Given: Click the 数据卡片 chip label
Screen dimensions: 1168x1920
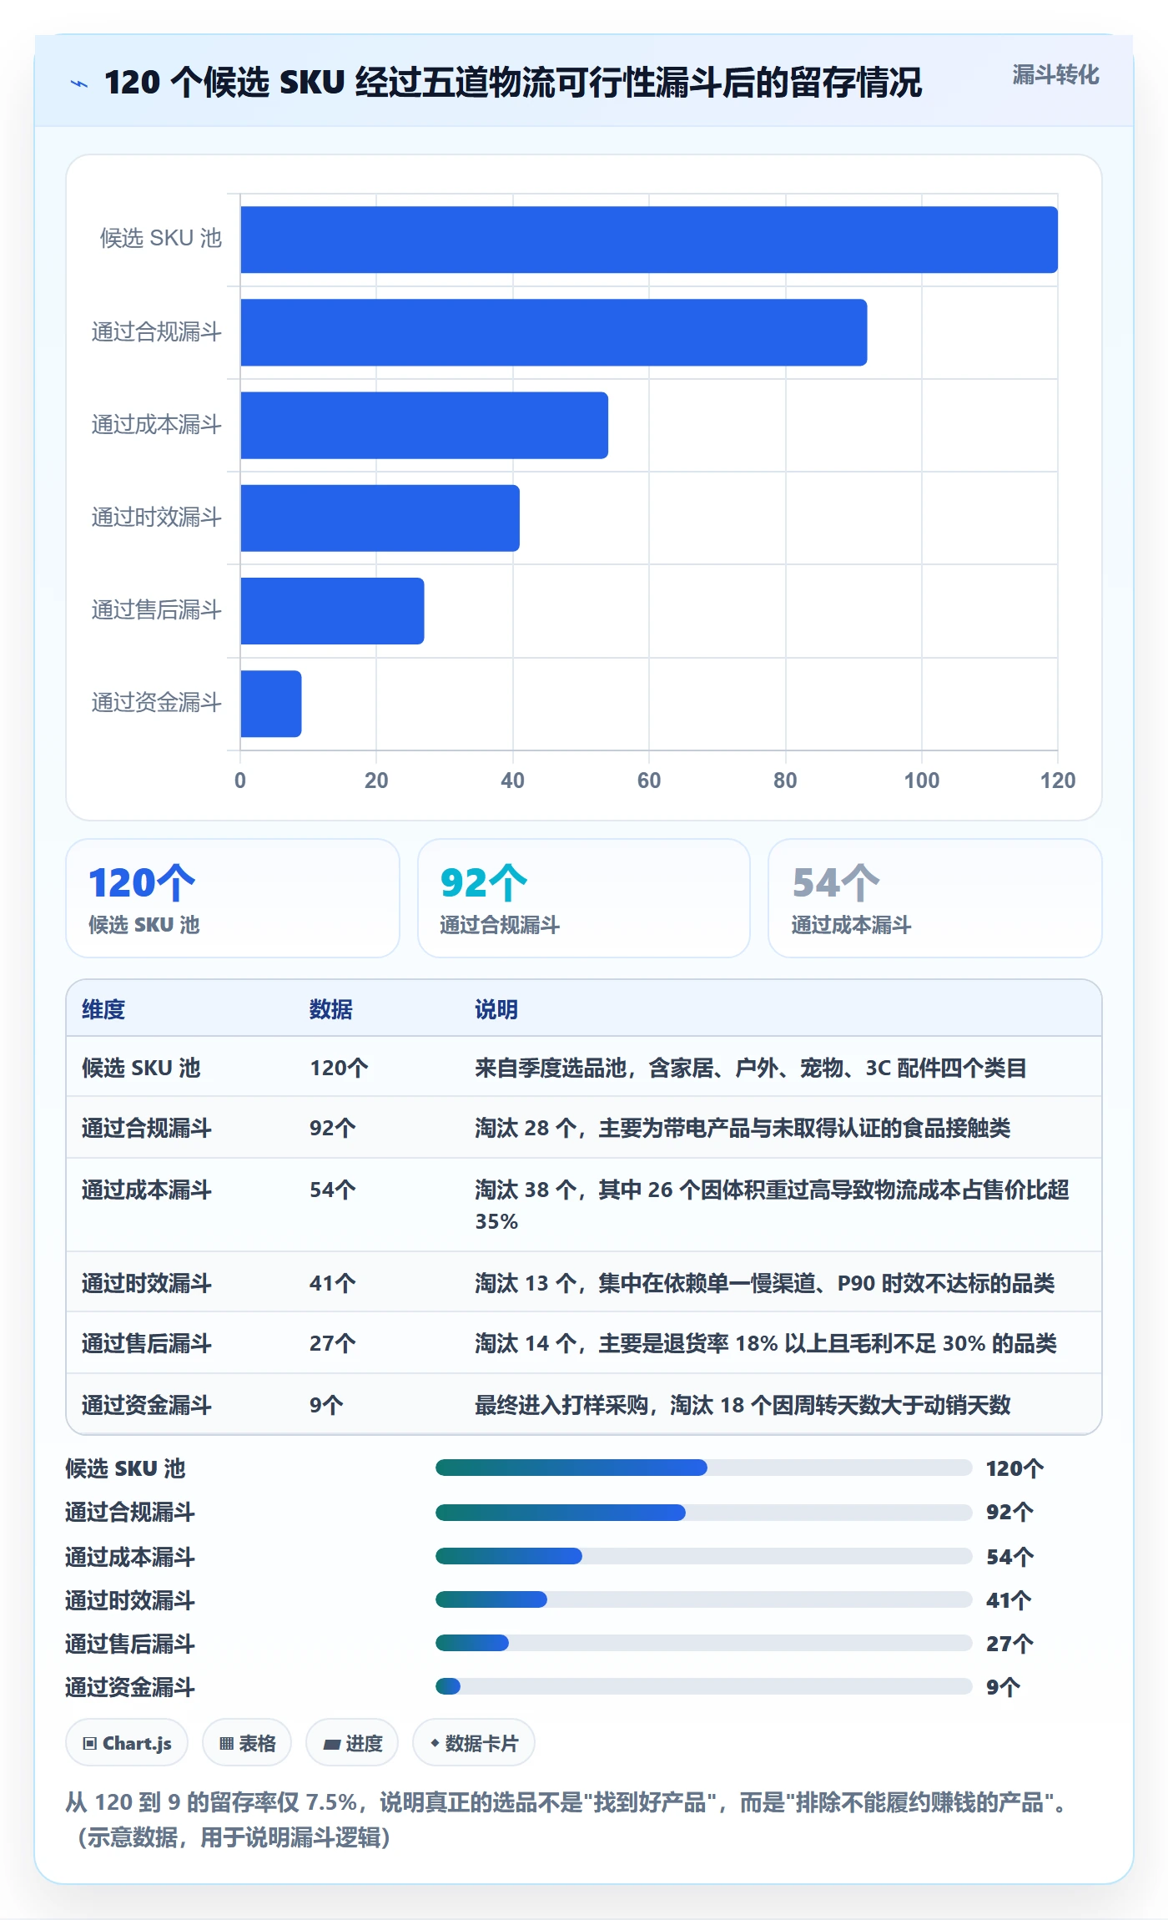Looking at the screenshot, I should [481, 1743].
